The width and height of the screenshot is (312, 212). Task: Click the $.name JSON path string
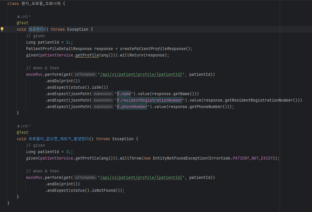click(124, 94)
